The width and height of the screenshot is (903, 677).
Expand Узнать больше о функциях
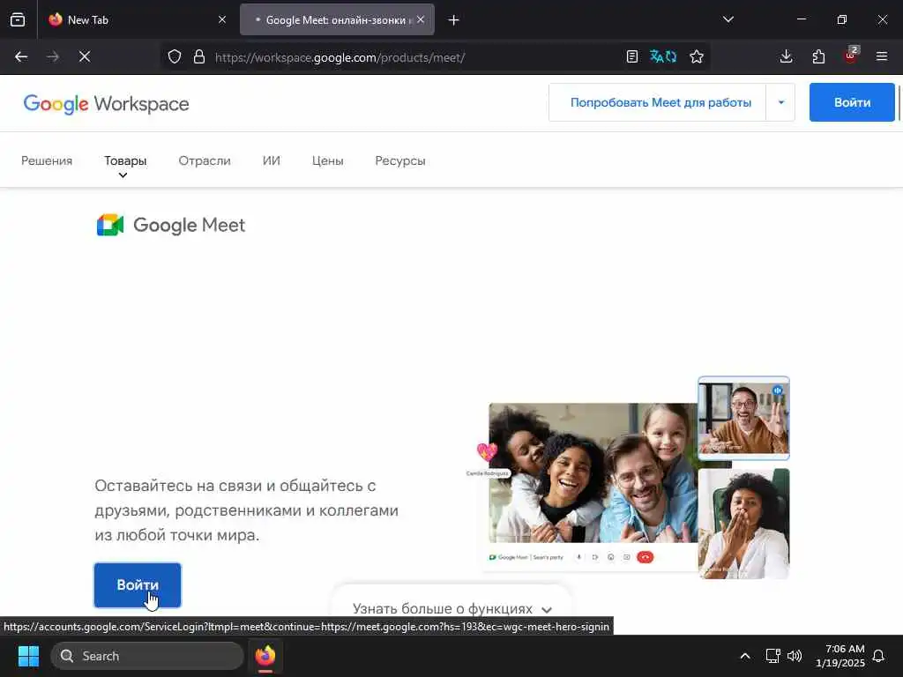click(452, 608)
